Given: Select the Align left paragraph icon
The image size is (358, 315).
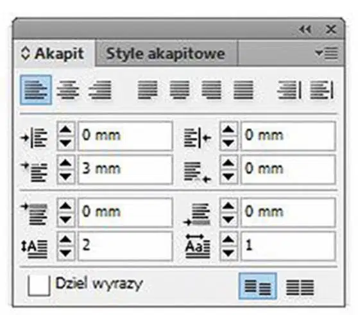Looking at the screenshot, I should tap(36, 90).
